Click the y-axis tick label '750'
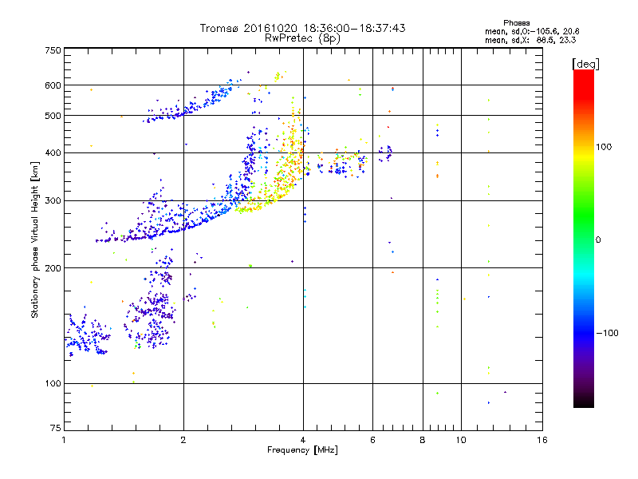Image resolution: width=638 pixels, height=479 pixels. point(53,50)
